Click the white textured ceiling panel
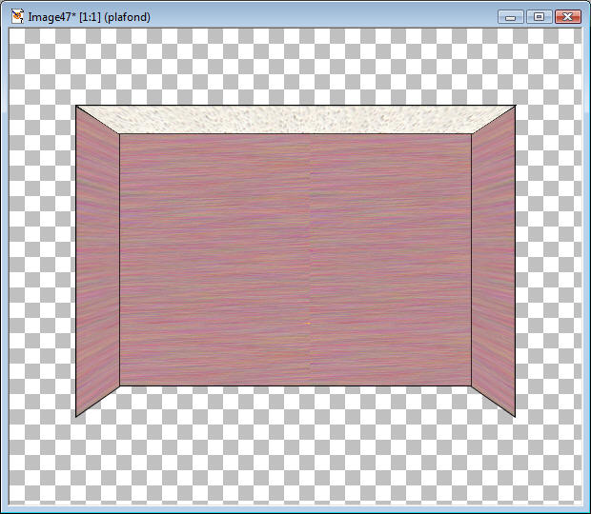 pos(295,119)
